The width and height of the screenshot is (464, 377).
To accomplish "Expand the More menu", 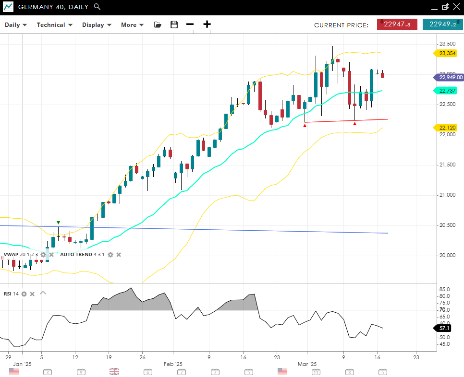I will click(x=132, y=25).
